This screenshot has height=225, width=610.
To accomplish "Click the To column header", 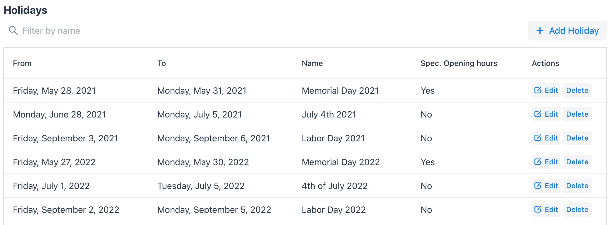I will point(162,63).
